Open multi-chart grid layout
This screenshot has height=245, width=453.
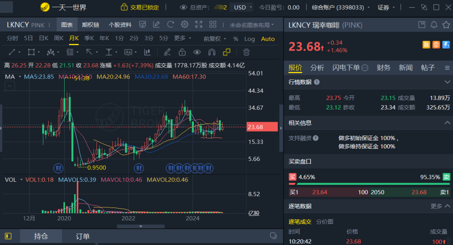(213, 25)
